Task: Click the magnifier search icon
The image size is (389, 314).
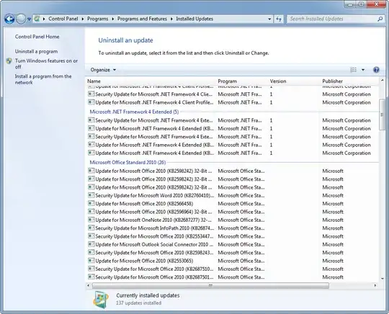Action: 380,19
